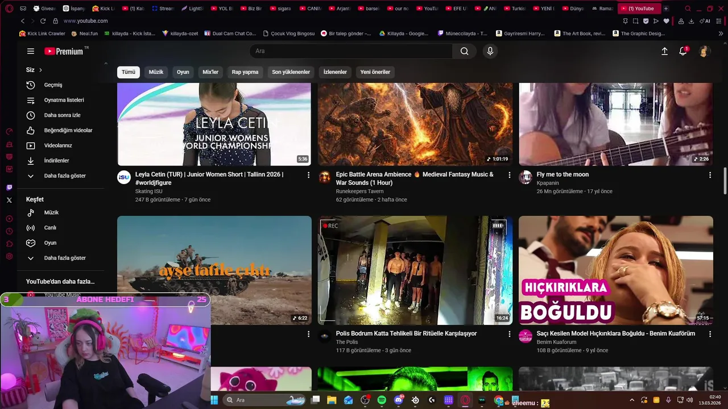Open Kick Link Crawler bookmark
Screen dimensions: 728x409
tap(43, 34)
